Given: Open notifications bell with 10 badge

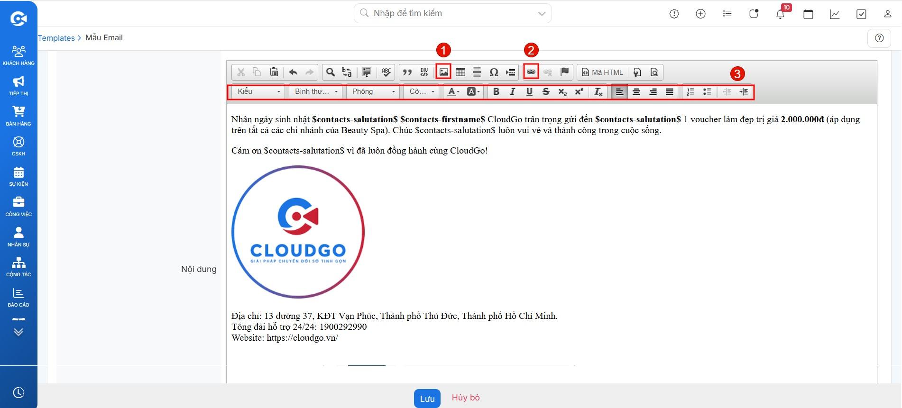Looking at the screenshot, I should [x=781, y=13].
